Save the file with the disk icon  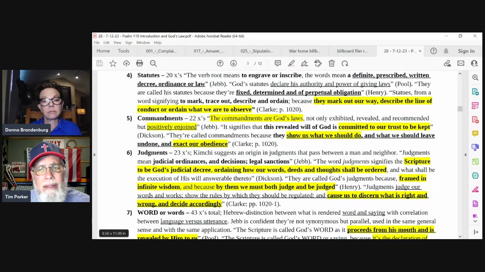pos(99,63)
